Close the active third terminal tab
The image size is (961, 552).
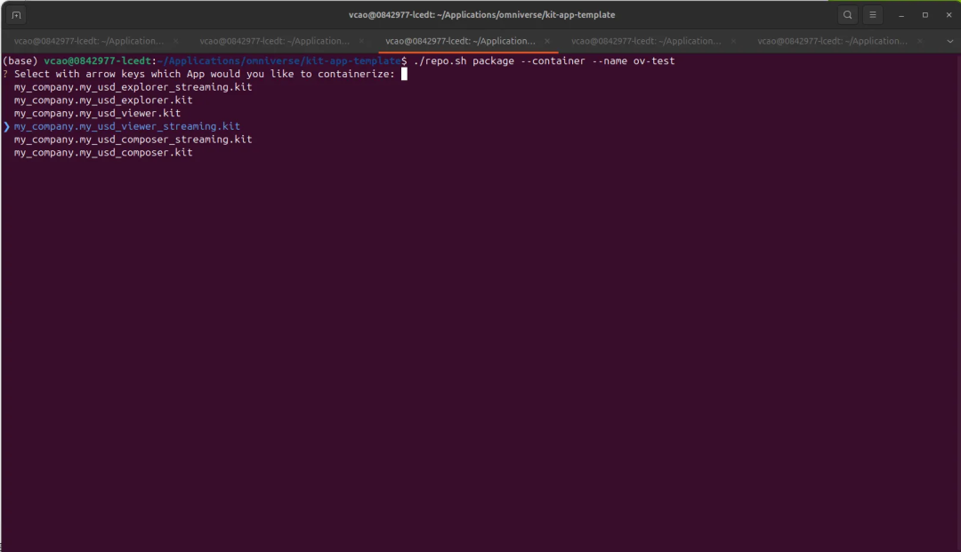click(547, 41)
